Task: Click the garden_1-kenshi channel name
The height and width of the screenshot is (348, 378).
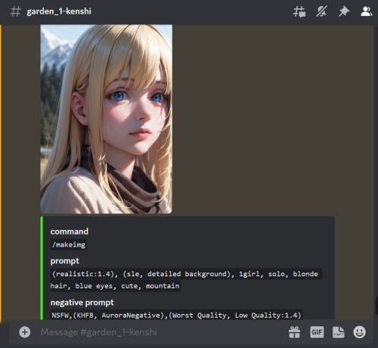Action: pyautogui.click(x=59, y=11)
